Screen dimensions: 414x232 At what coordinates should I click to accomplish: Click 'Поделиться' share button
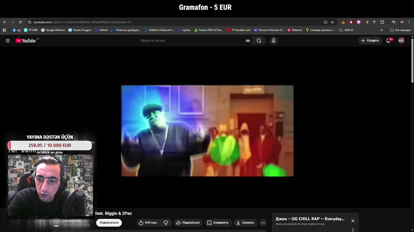(x=188, y=223)
